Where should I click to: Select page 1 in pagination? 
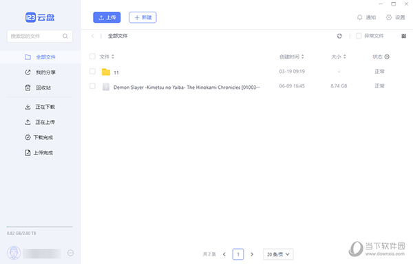click(238, 254)
